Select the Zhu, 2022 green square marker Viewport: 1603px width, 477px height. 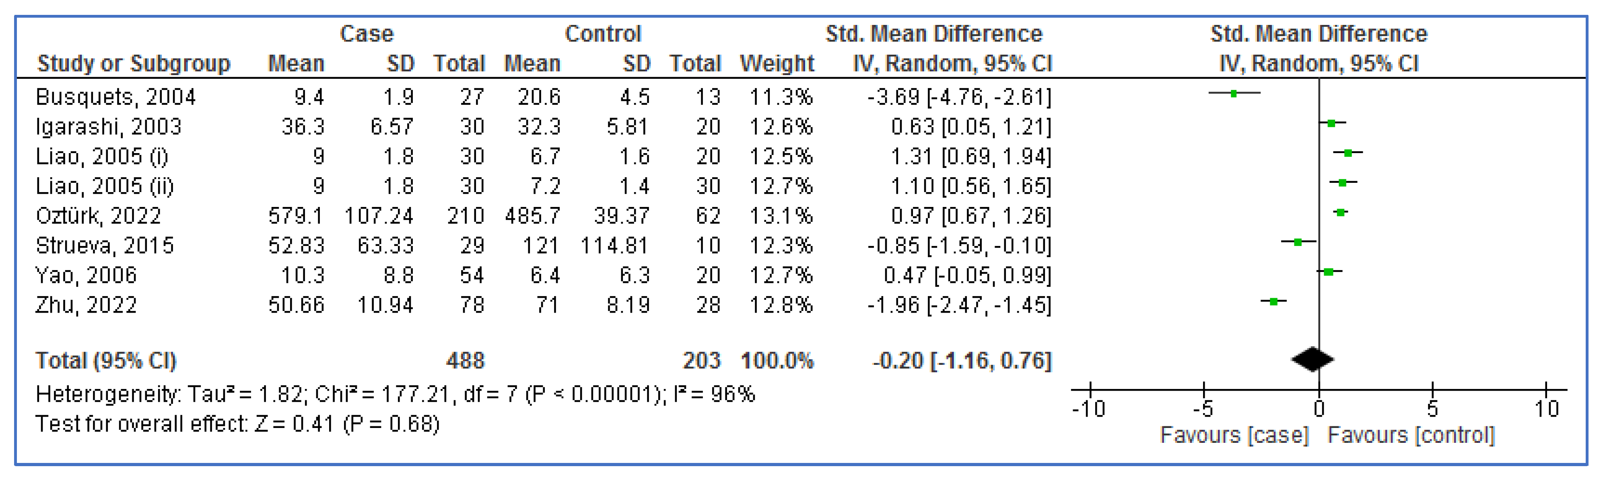1274,302
